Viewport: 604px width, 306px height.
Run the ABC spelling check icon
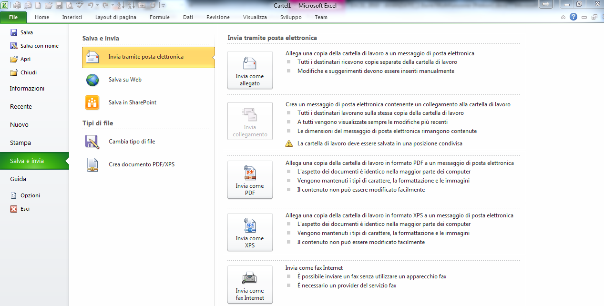(x=80, y=5)
